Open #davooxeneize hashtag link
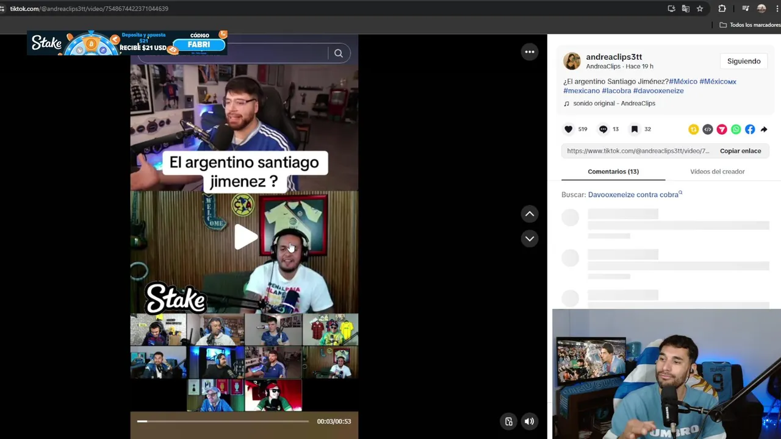 tap(658, 91)
